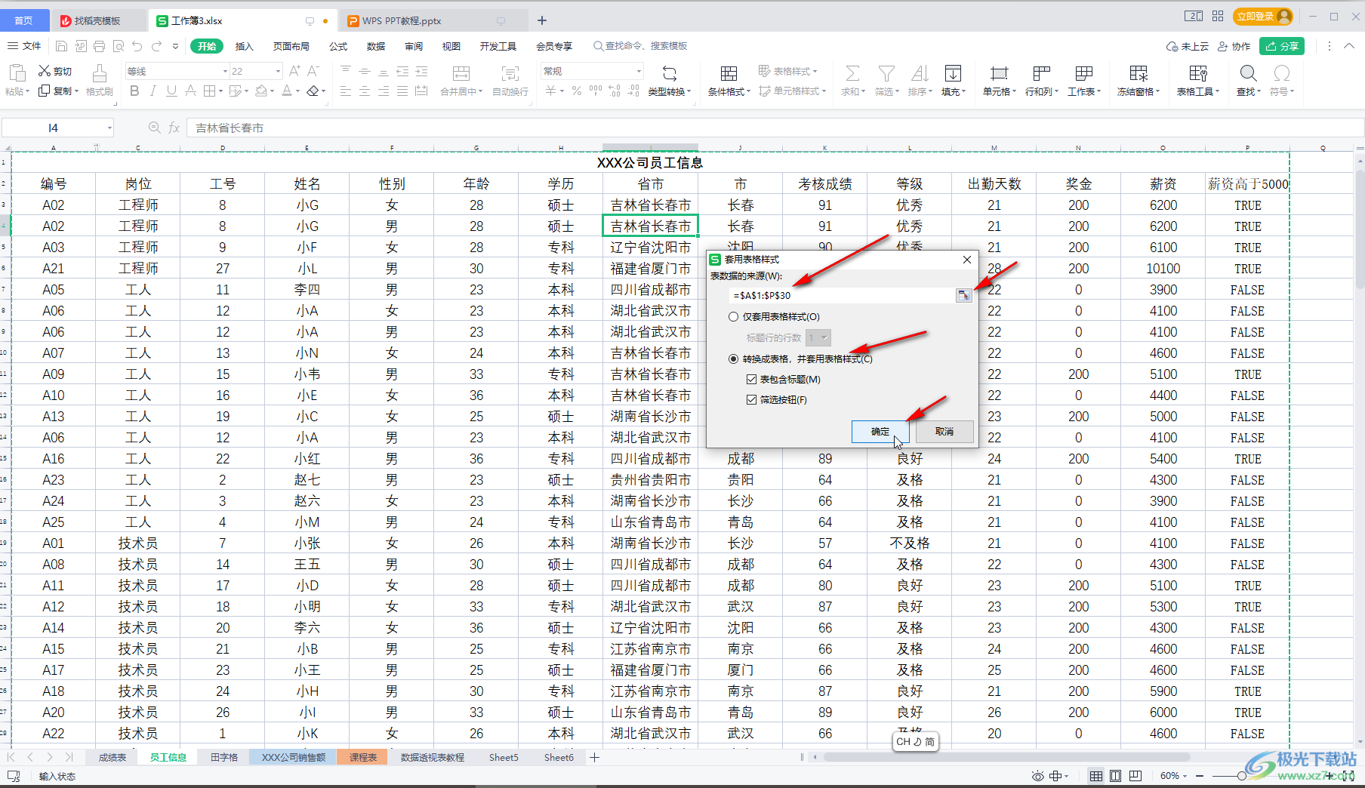Click the Undo arrow icon

tap(137, 46)
